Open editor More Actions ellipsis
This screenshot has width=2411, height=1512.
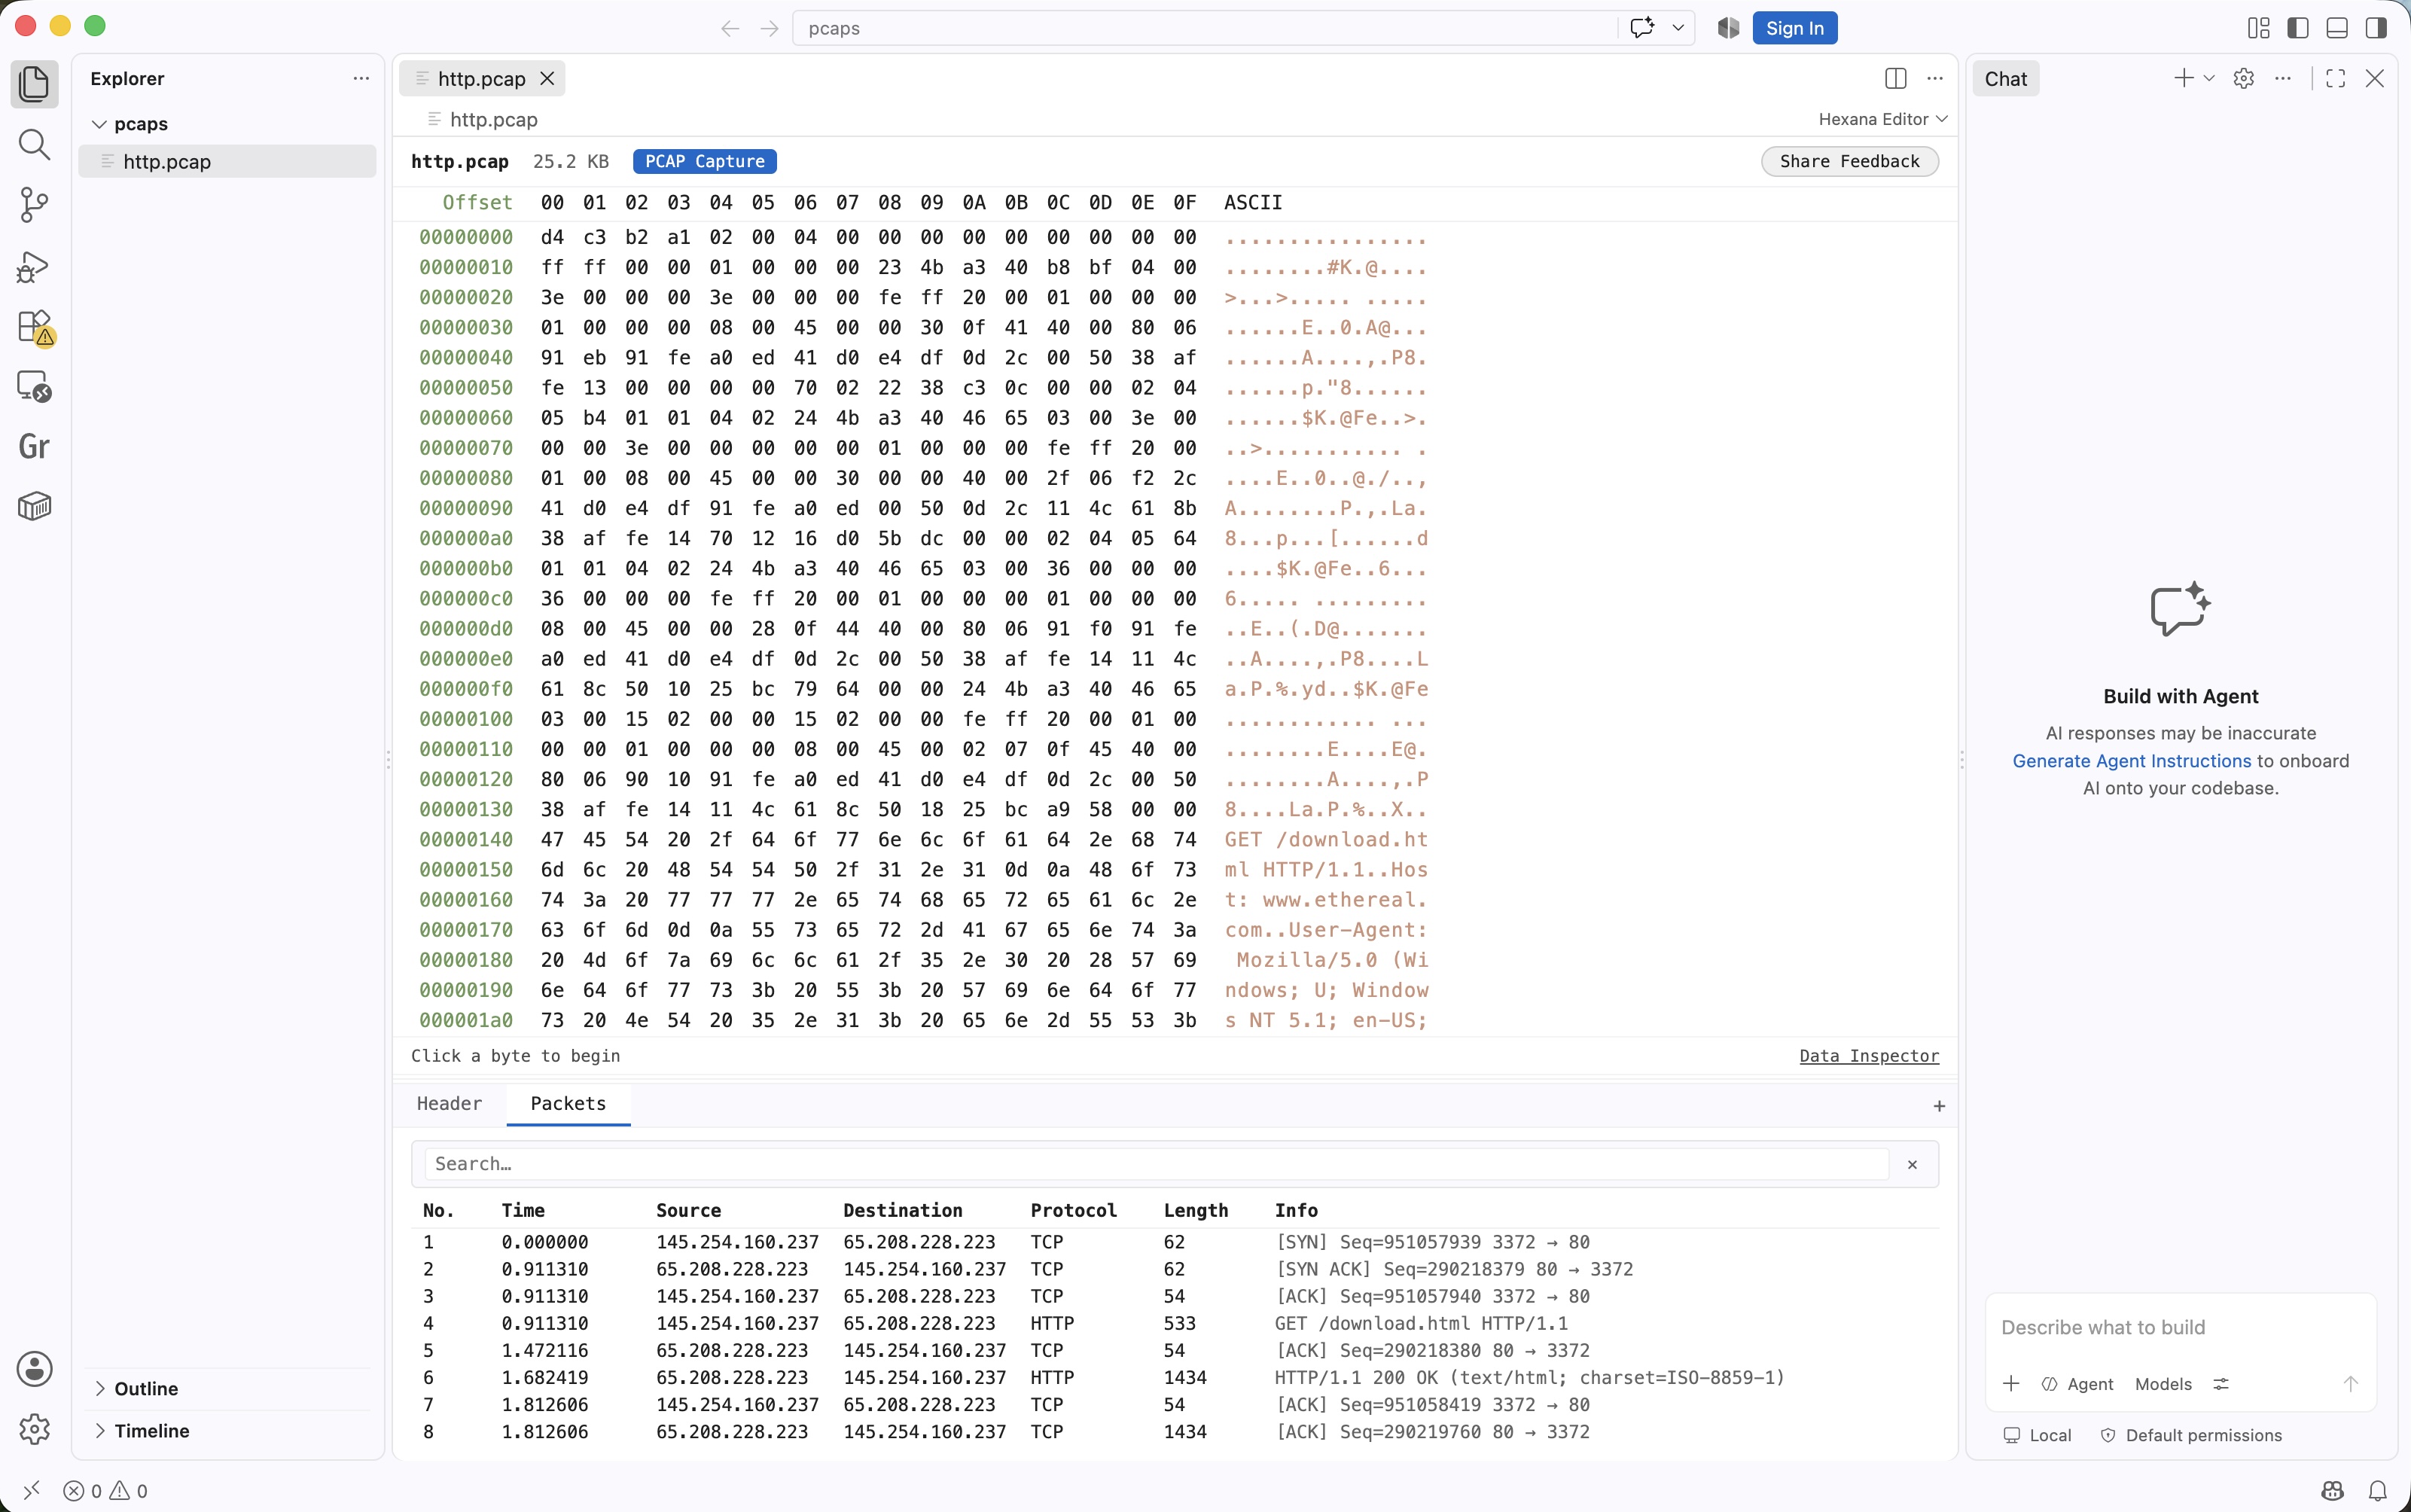[1935, 78]
